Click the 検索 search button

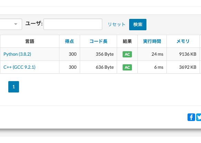[138, 24]
